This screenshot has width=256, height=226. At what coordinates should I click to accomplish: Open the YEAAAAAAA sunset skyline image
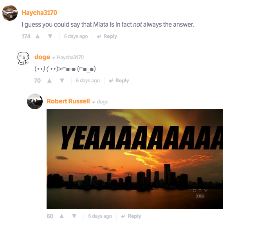pos(135,159)
